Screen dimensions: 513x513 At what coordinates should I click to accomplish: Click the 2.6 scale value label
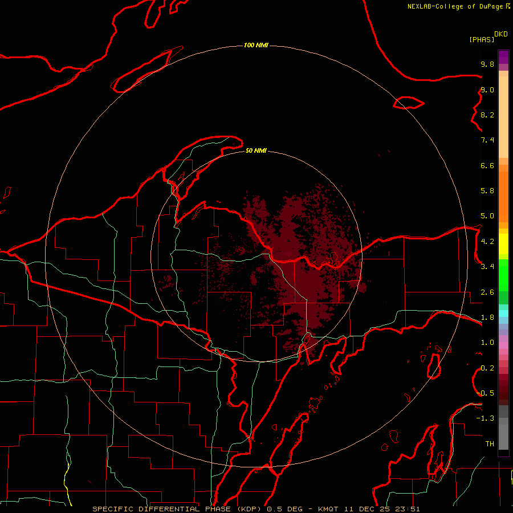[x=487, y=292]
